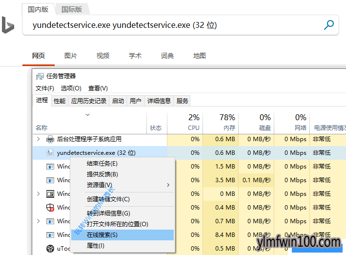The height and width of the screenshot is (255, 346).
Task: Expand the 后台处理程序子系统应用 process group
Action: click(39, 139)
